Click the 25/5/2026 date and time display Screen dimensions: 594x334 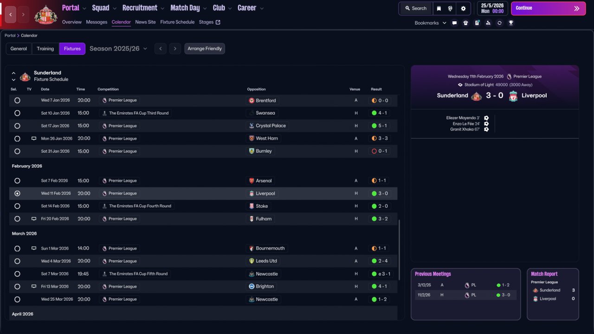[x=492, y=8]
